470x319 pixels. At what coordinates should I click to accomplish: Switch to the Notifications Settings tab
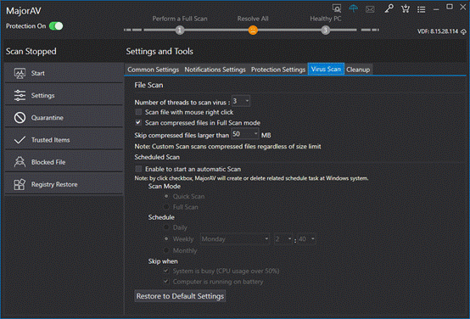click(215, 70)
